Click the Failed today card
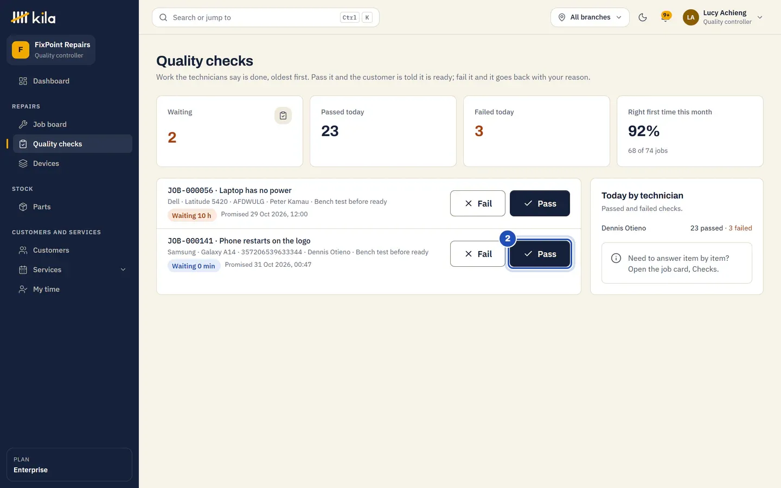The height and width of the screenshot is (488, 781). [536, 131]
